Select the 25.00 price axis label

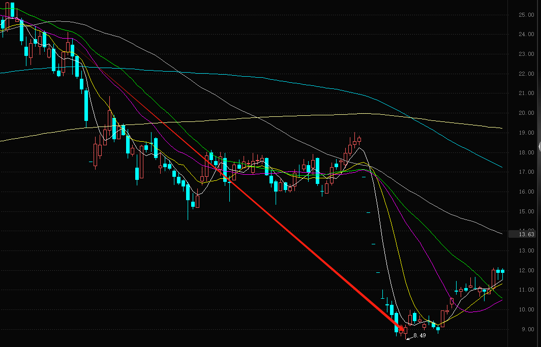tap(527, 14)
